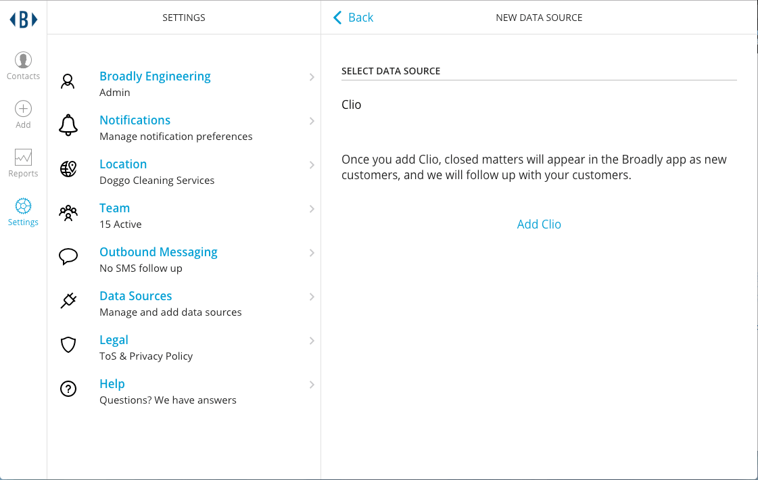Click the bell icon for Notifications
Image resolution: width=758 pixels, height=480 pixels.
click(x=68, y=126)
